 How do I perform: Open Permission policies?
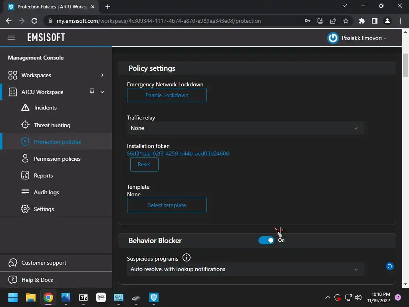point(56,159)
